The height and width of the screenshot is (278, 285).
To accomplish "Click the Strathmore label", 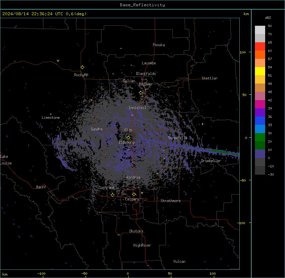I will coord(171,201).
